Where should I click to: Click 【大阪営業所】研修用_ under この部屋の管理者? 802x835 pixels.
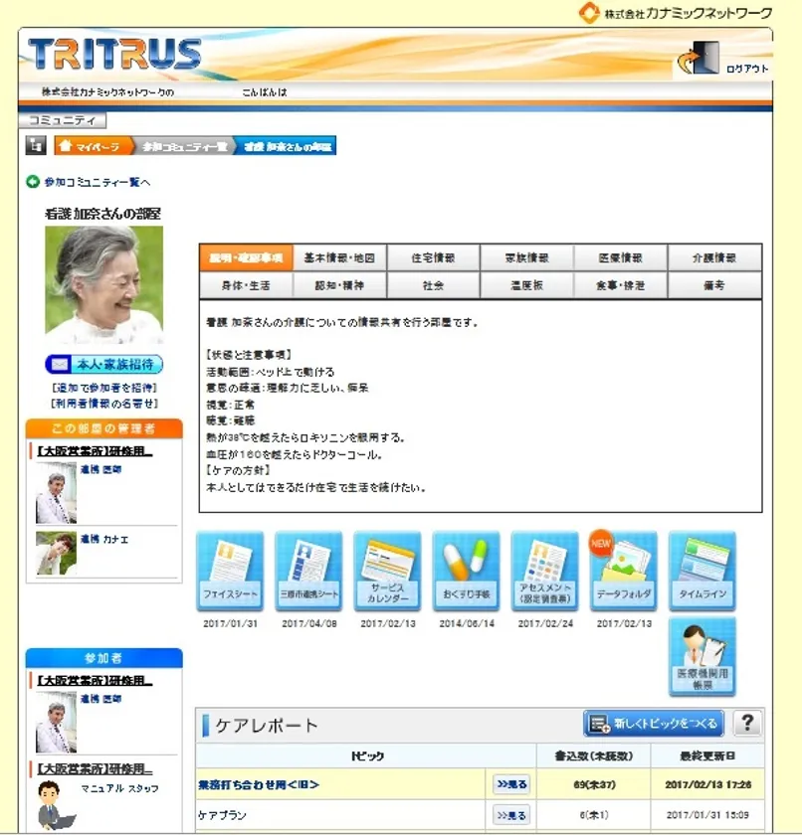[x=95, y=451]
